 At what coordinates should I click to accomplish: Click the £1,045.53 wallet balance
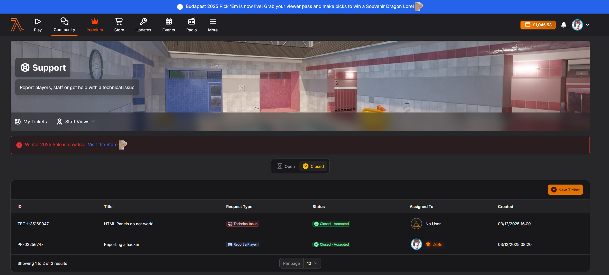[538, 25]
